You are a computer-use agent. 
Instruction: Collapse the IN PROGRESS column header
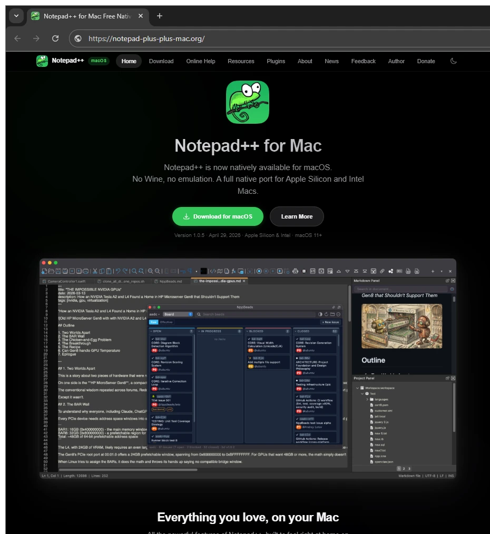[x=199, y=331]
